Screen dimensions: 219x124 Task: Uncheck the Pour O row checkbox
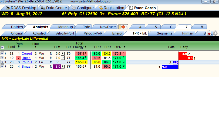point(2,62)
